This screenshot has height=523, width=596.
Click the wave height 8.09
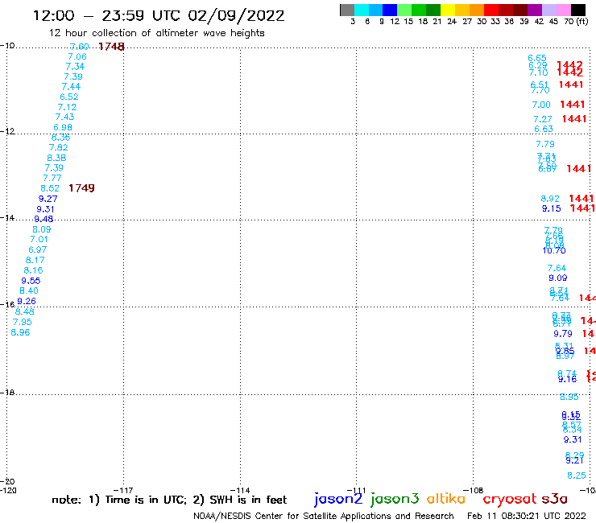coord(41,229)
